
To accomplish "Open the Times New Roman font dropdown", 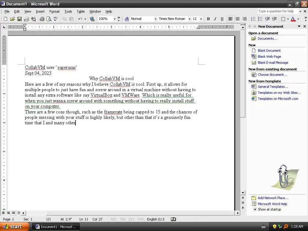I will point(189,19).
